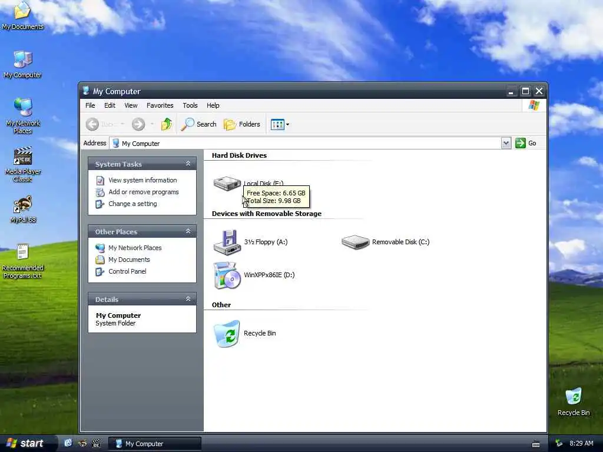Click the Forward arrow toolbar button

point(138,124)
